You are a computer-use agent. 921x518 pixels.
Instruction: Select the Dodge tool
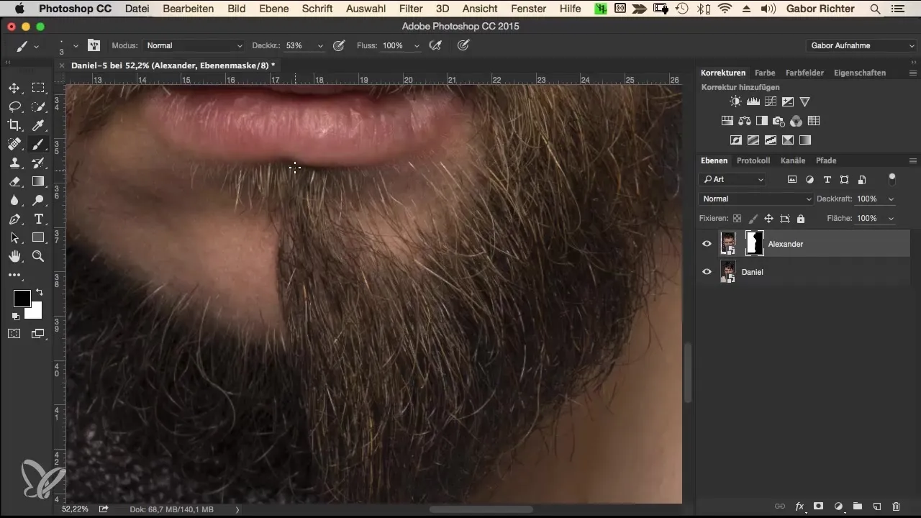(38, 200)
